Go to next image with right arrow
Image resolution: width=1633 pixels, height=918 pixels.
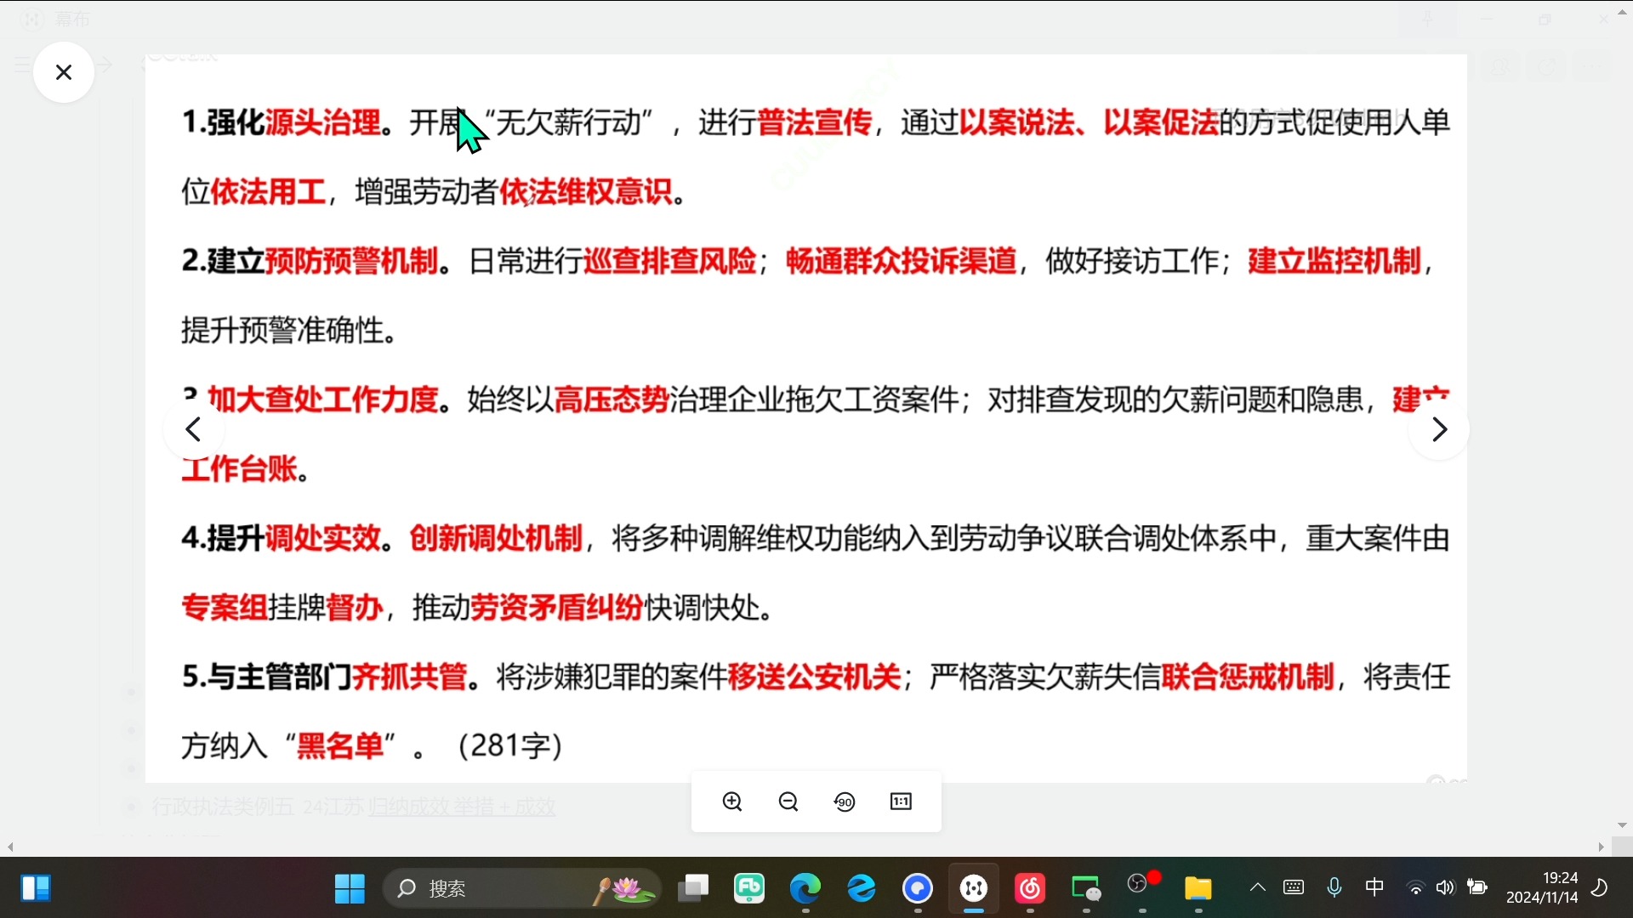[x=1439, y=429]
